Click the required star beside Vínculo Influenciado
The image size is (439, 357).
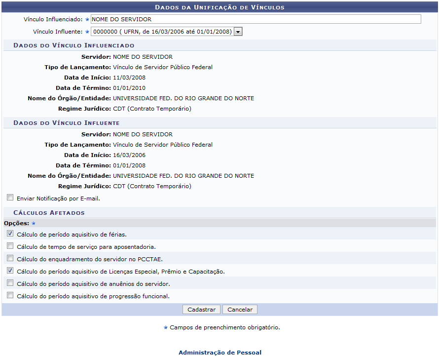[x=87, y=19]
